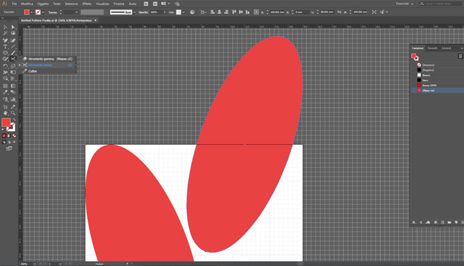The height and width of the screenshot is (266, 464).
Task: Change the screen mode at the toolbox bottom
Action: coord(9,149)
